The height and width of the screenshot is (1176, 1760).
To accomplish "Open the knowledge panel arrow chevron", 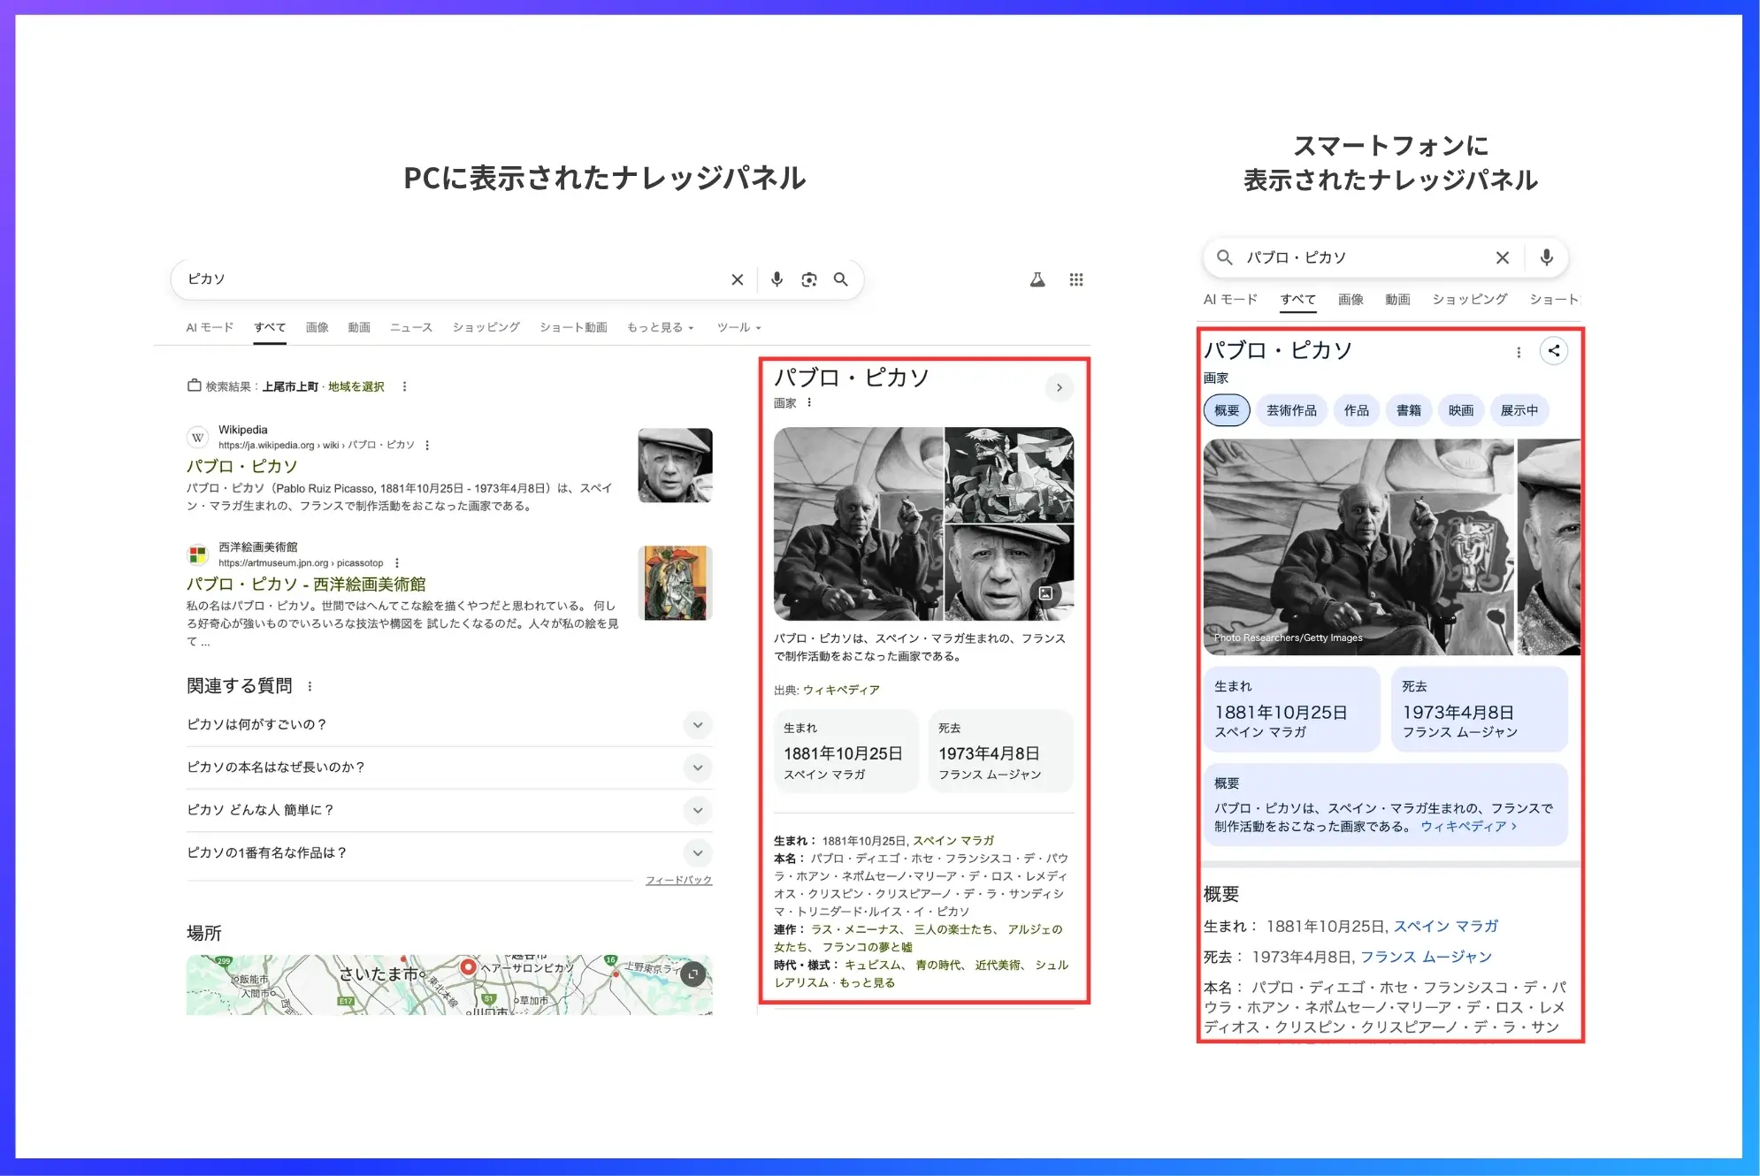I will coord(1059,387).
